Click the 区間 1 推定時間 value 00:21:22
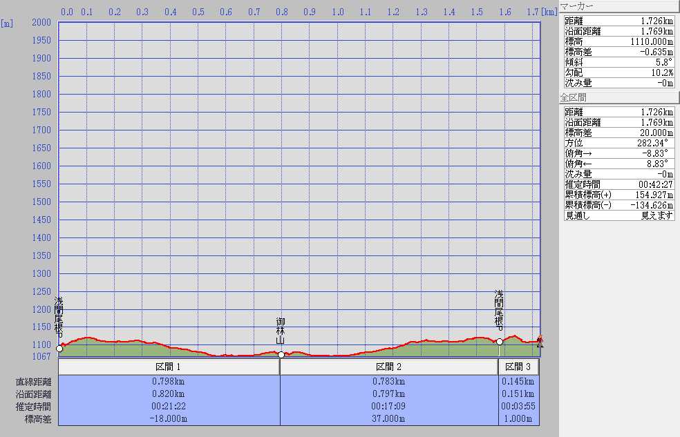The width and height of the screenshot is (680, 437). coord(169,406)
